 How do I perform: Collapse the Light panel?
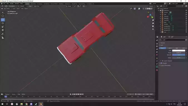[x=162, y=45]
